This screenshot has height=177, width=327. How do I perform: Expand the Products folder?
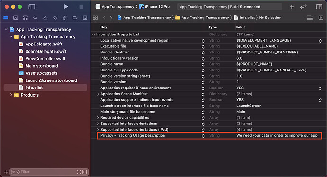pyautogui.click(x=11, y=95)
